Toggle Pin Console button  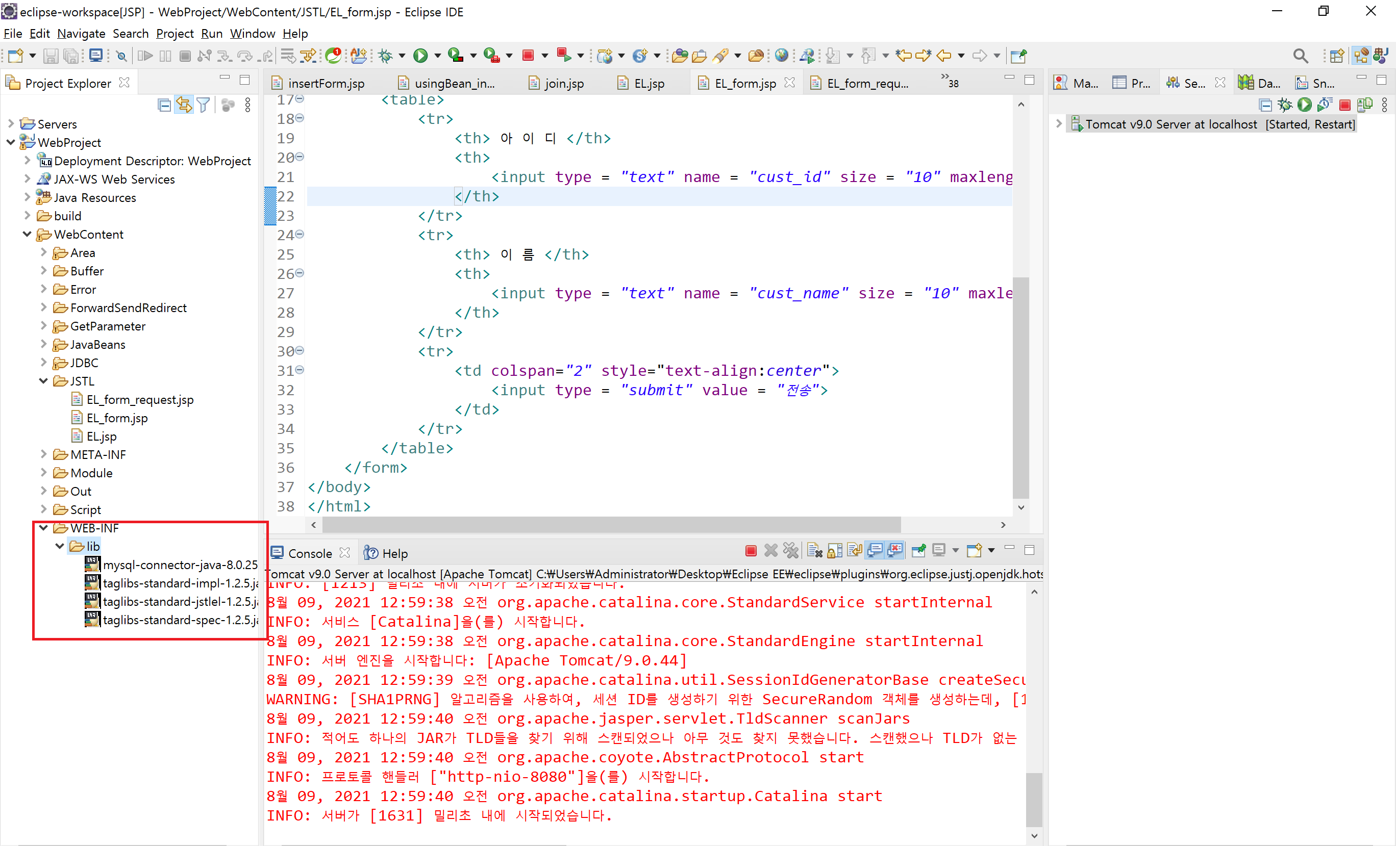918,550
